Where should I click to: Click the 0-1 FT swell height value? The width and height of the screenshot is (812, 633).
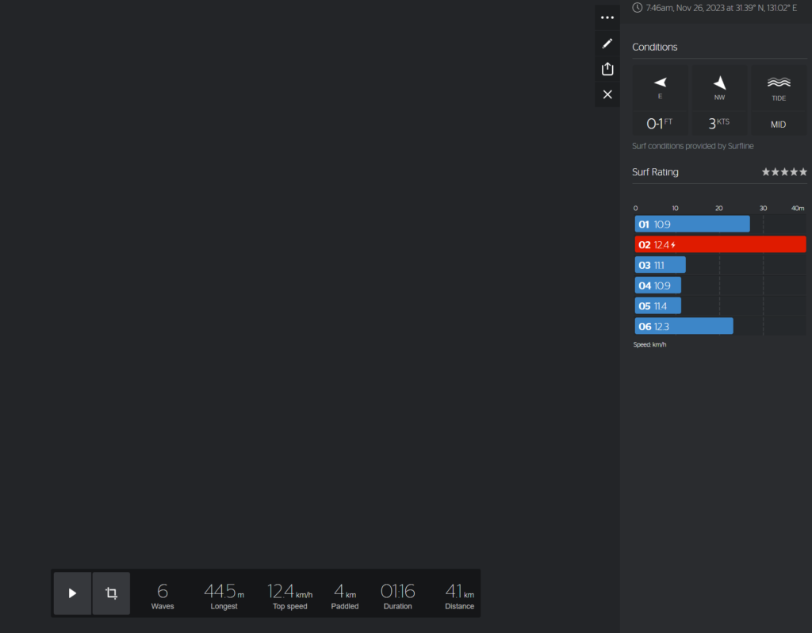[659, 123]
